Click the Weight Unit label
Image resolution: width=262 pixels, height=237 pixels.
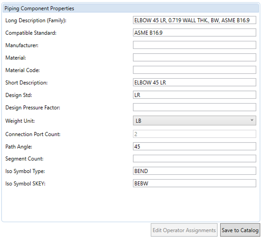point(20,121)
